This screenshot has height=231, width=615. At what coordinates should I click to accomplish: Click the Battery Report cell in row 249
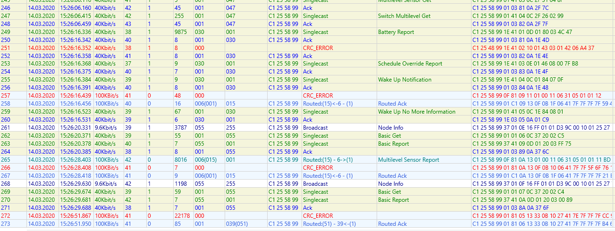pyautogui.click(x=396, y=32)
